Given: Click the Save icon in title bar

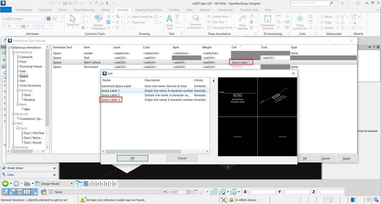Looking at the screenshot, I should 65,3.
